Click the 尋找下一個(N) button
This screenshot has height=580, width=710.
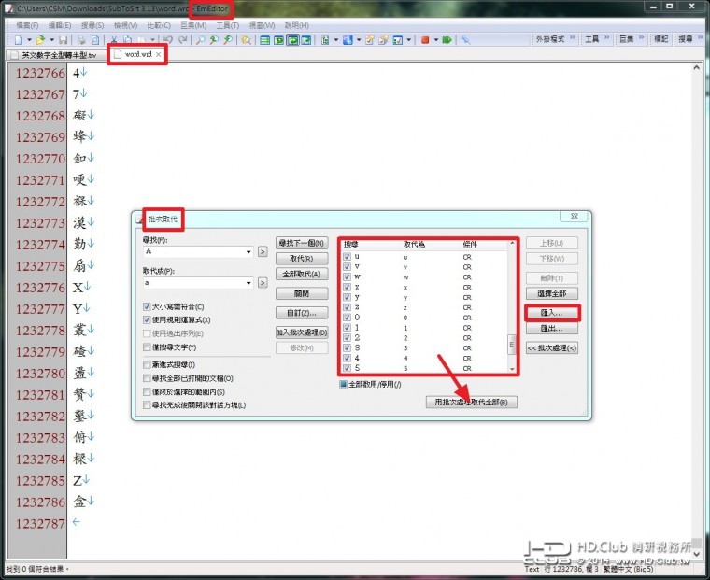pos(302,243)
